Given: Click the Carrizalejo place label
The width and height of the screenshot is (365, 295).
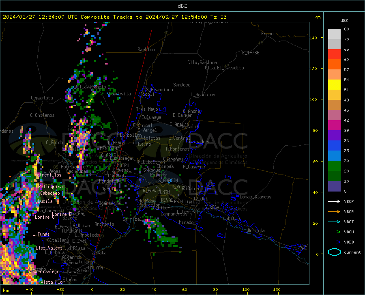Looking at the screenshot, I should point(46,271).
